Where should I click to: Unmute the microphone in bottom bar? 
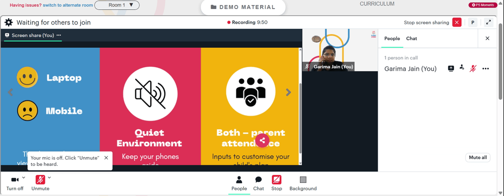(40, 183)
